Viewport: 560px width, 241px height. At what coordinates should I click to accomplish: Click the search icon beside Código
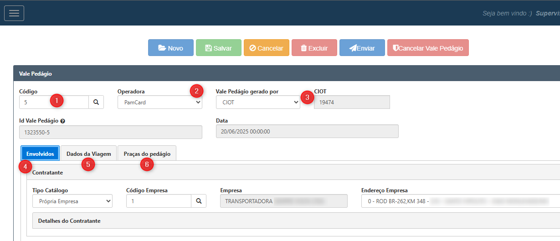point(96,103)
